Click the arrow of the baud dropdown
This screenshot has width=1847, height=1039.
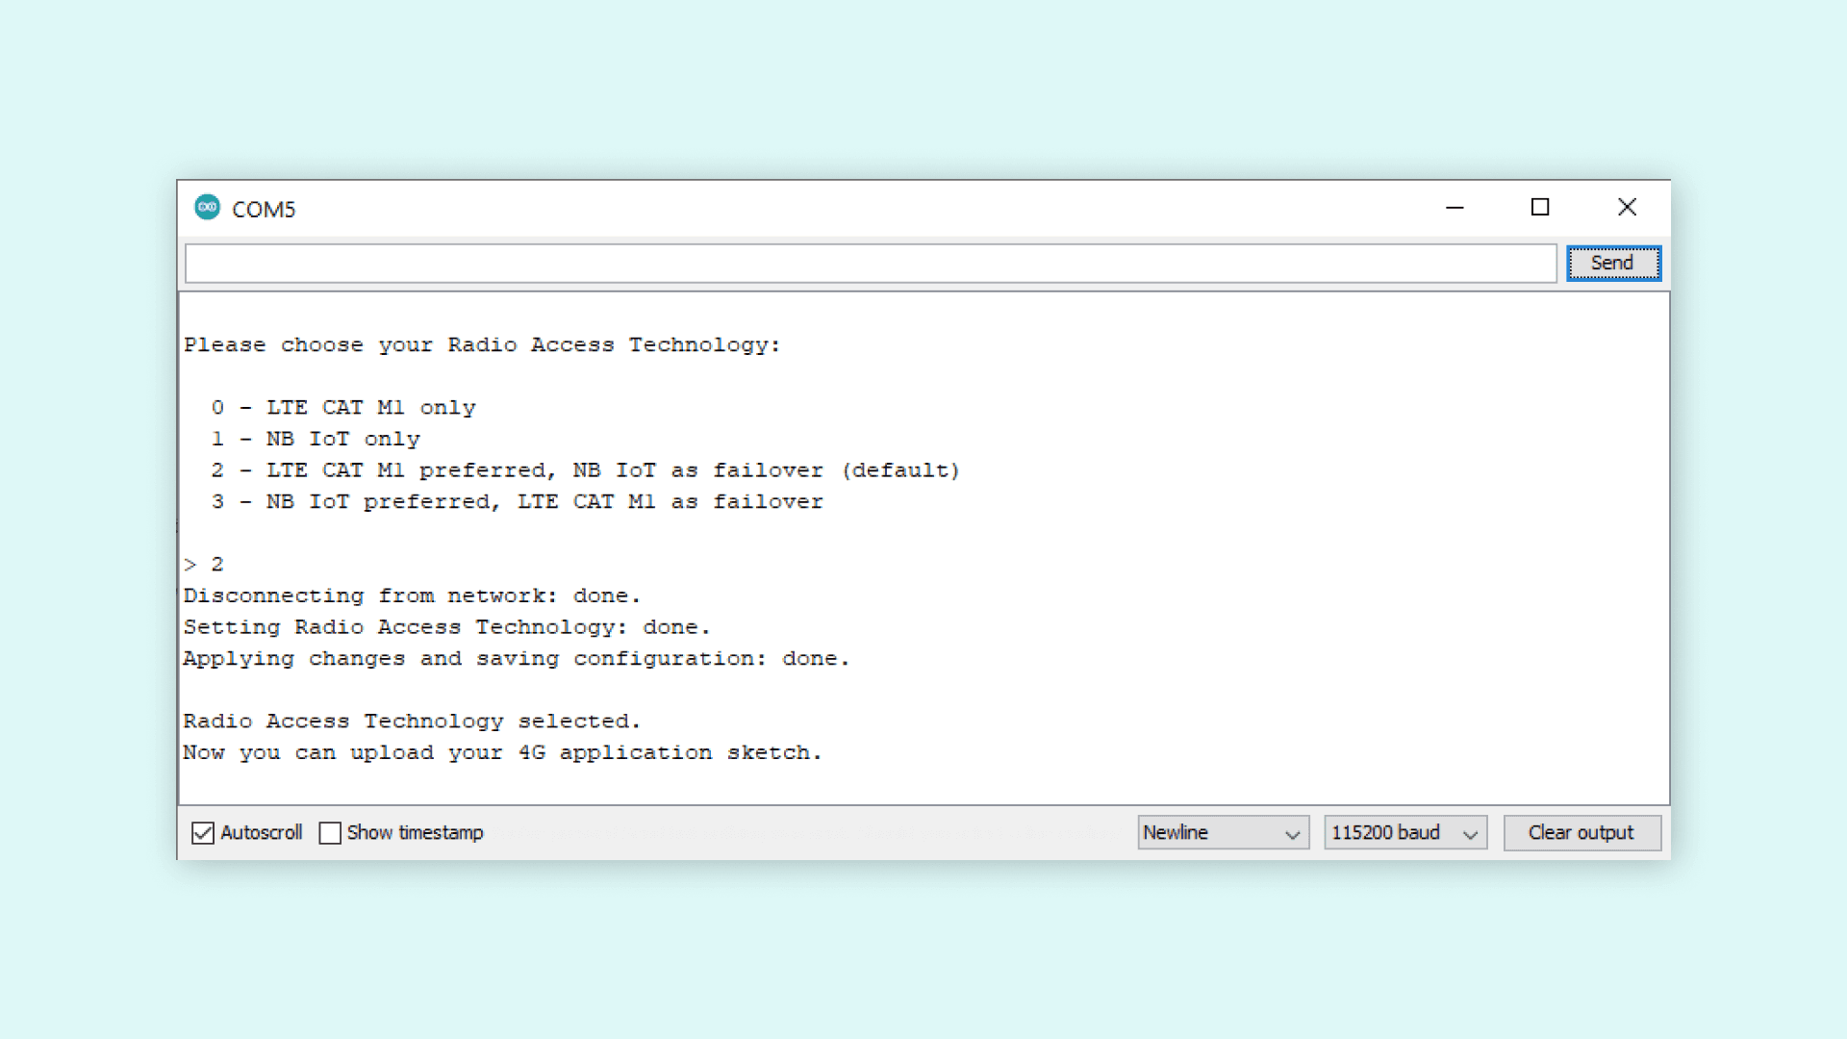[1470, 834]
